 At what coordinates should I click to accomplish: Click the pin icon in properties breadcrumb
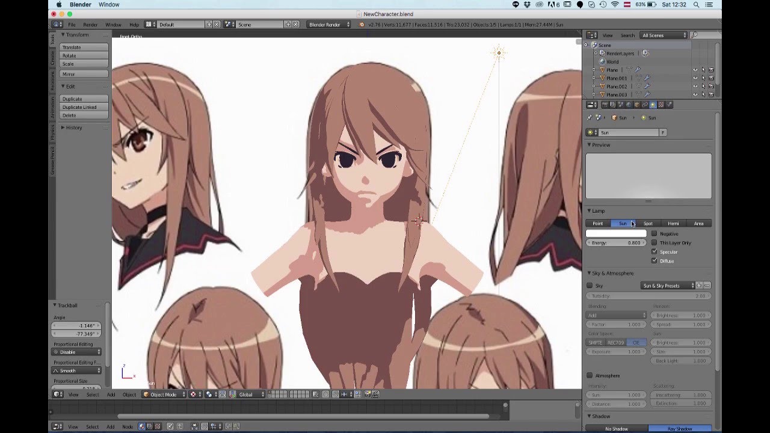point(589,117)
